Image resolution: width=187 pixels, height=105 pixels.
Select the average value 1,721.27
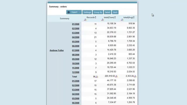[x=131, y=32]
